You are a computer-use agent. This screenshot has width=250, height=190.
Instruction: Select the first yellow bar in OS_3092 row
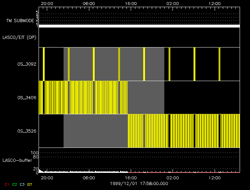(44, 64)
